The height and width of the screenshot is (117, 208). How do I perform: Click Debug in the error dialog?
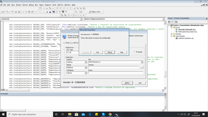click(x=110, y=52)
